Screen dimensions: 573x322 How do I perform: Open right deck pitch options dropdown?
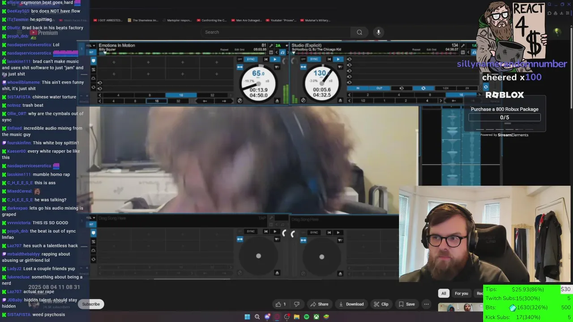tap(340, 67)
